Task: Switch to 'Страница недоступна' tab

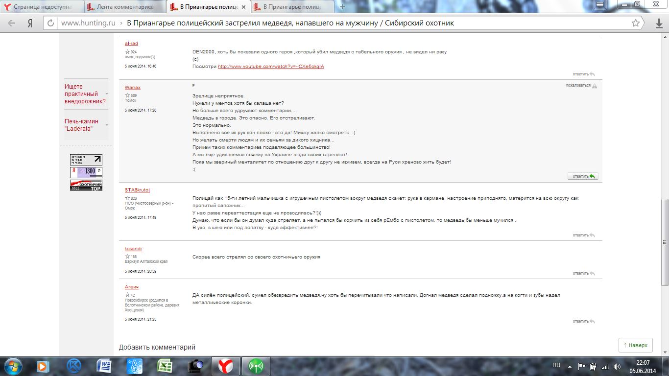Action: point(42,7)
